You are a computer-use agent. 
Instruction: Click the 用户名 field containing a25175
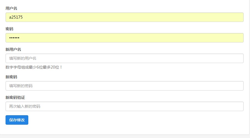click(124, 17)
